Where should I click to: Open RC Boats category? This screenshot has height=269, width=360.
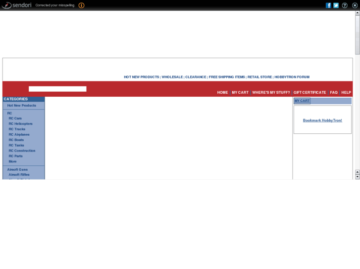(x=16, y=140)
